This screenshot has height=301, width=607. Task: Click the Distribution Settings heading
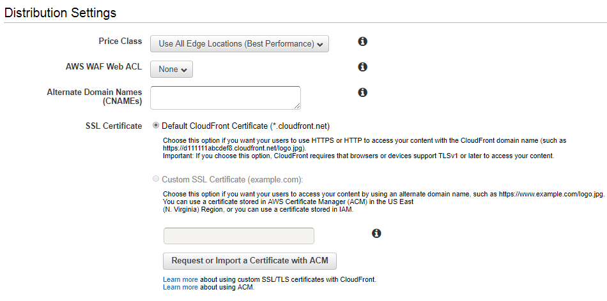click(60, 13)
